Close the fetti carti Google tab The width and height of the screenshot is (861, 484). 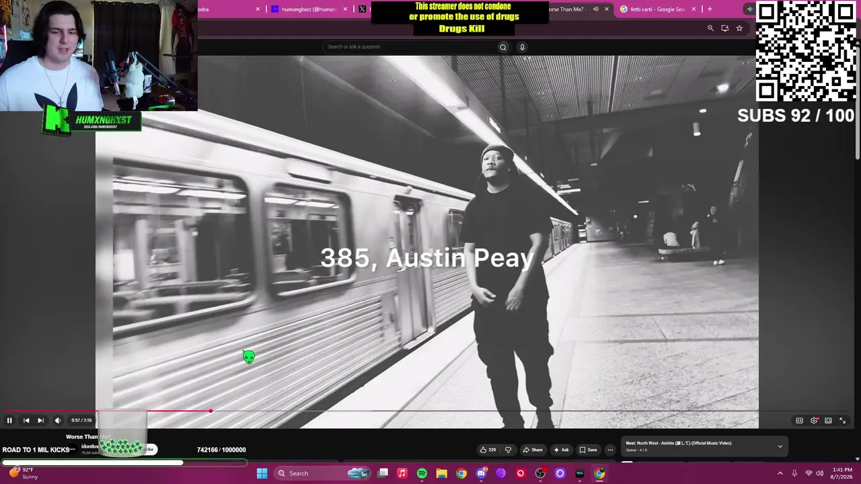click(x=694, y=9)
